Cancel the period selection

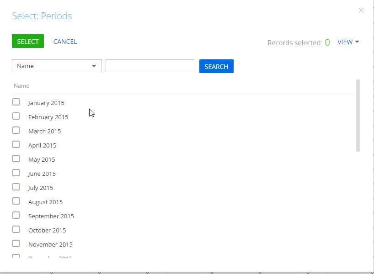click(65, 42)
